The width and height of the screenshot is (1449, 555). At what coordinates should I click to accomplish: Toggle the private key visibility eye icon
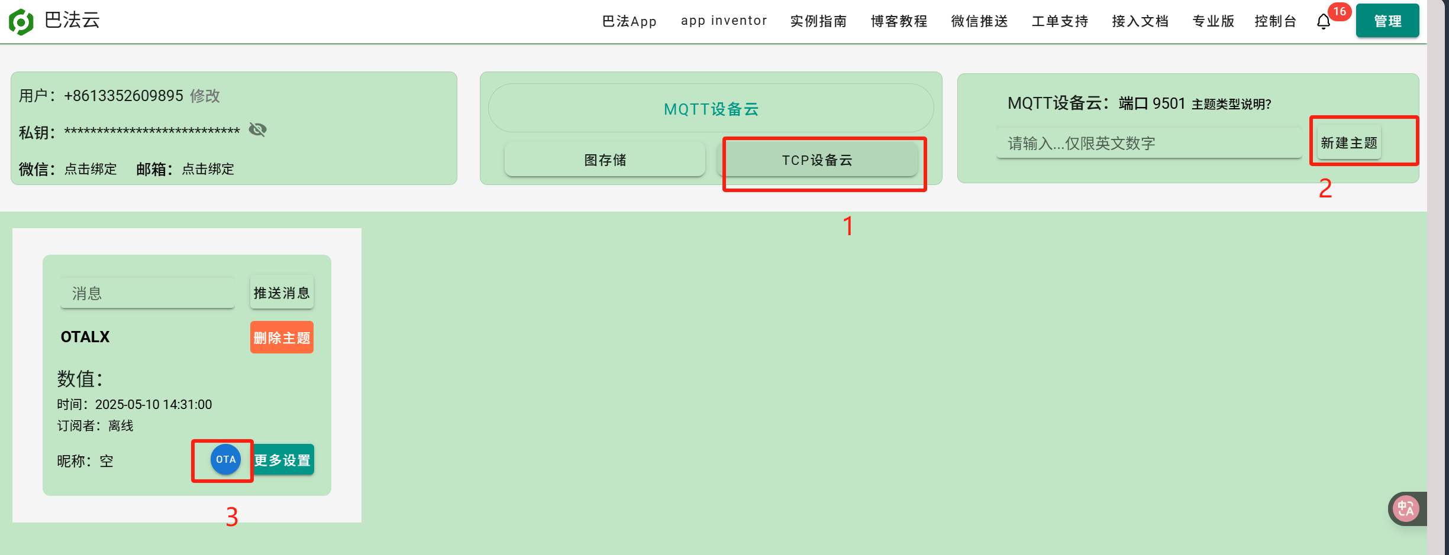tap(257, 130)
